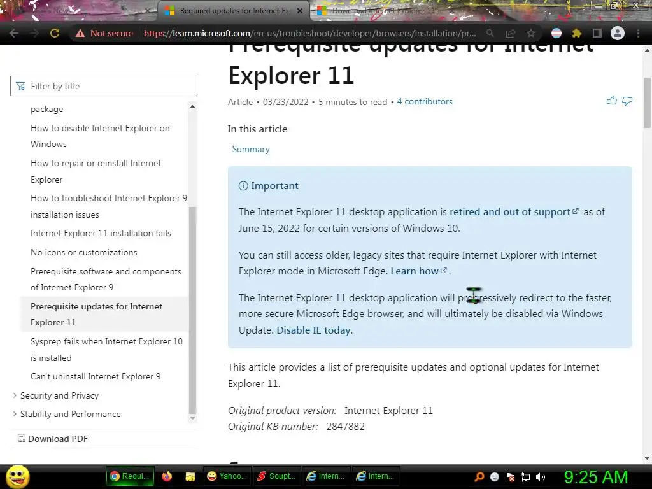The image size is (652, 489).
Task: Open the smiley face start button
Action: tap(17, 476)
